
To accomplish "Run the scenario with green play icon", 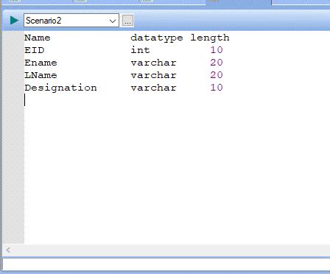I will tap(14, 20).
